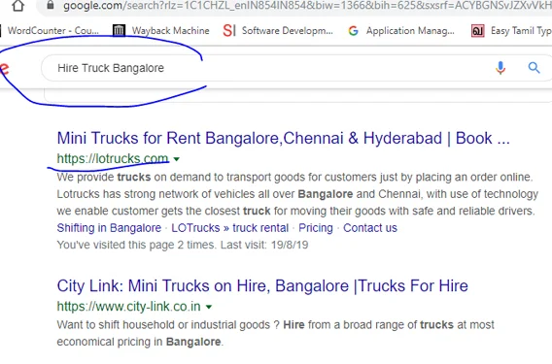Open Software Development bookmark S icon
The image size is (552, 364).
[229, 31]
